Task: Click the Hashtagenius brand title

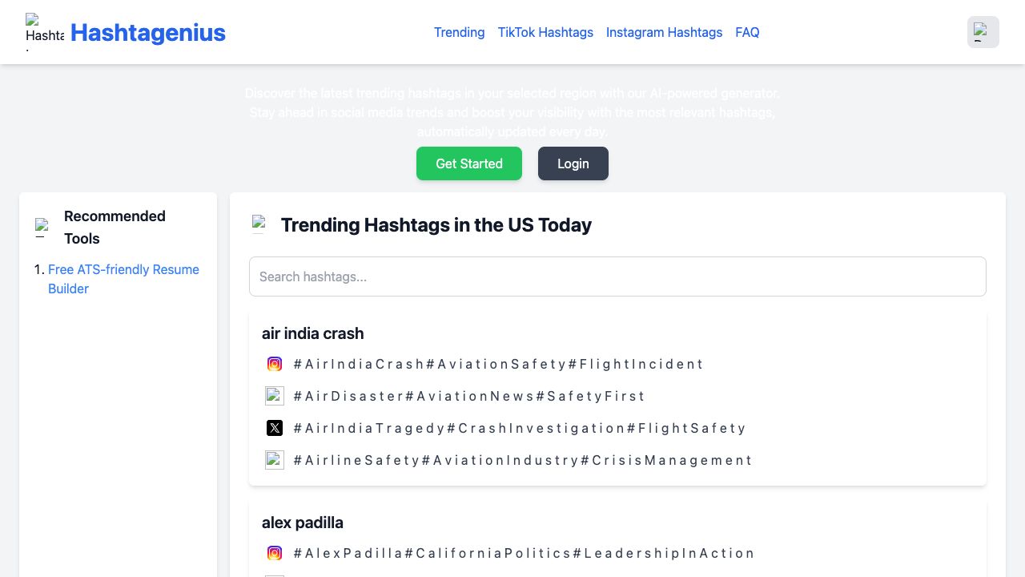Action: tap(148, 32)
